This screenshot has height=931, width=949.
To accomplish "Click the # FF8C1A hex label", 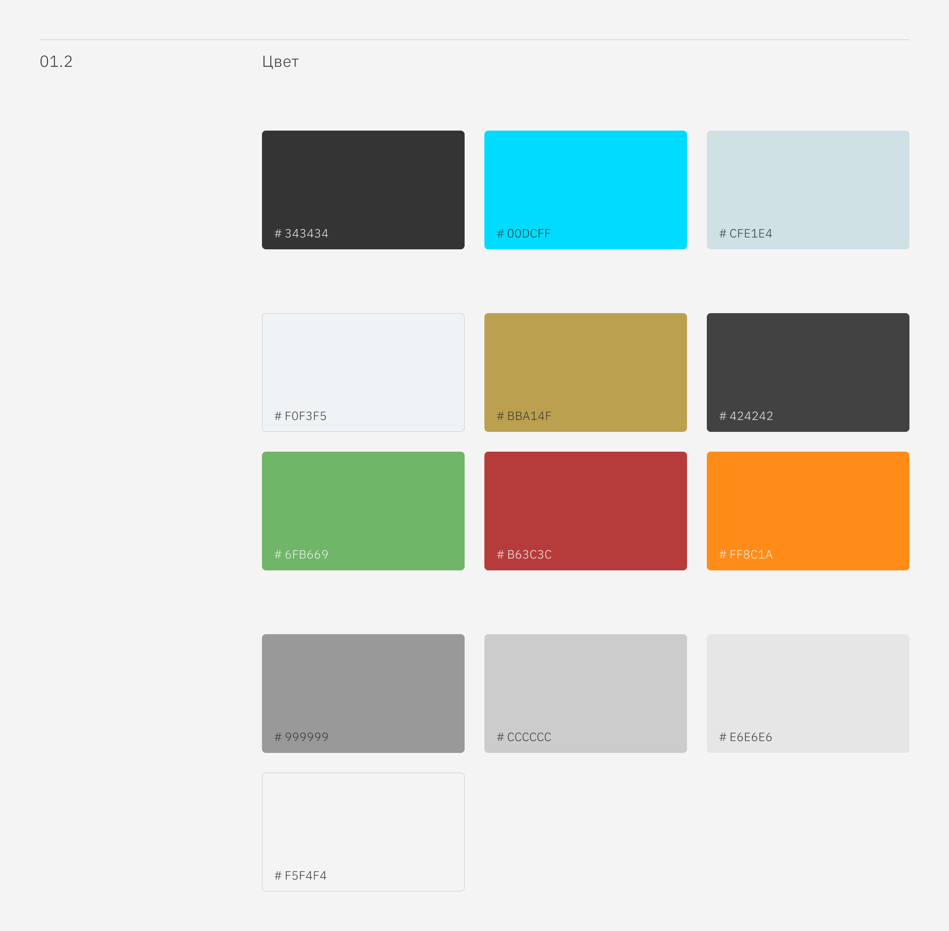I will point(746,555).
